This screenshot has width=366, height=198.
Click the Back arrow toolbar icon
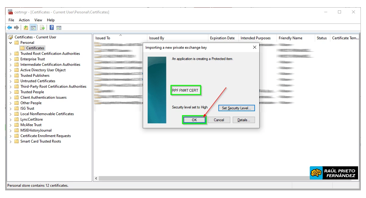(x=9, y=28)
